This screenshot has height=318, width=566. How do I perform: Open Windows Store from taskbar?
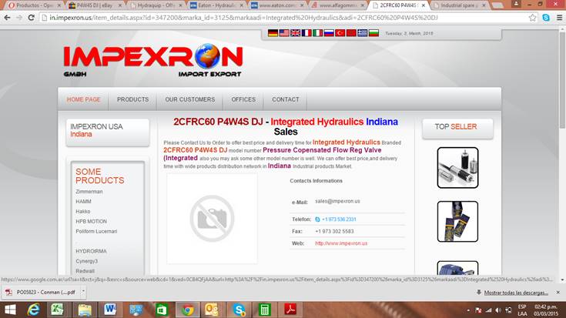pos(162,310)
